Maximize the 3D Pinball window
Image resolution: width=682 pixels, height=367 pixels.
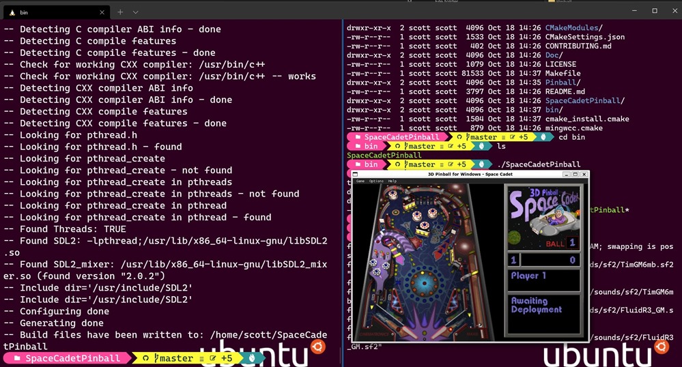point(575,175)
